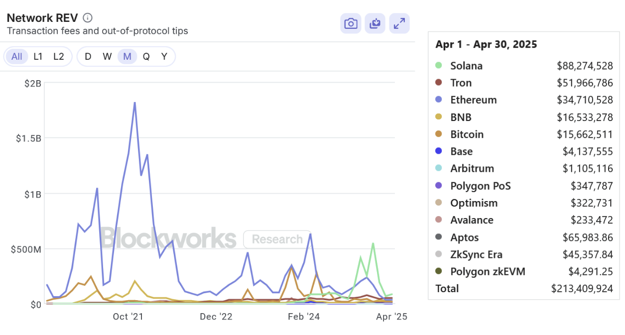Select the Base legend label

point(462,151)
